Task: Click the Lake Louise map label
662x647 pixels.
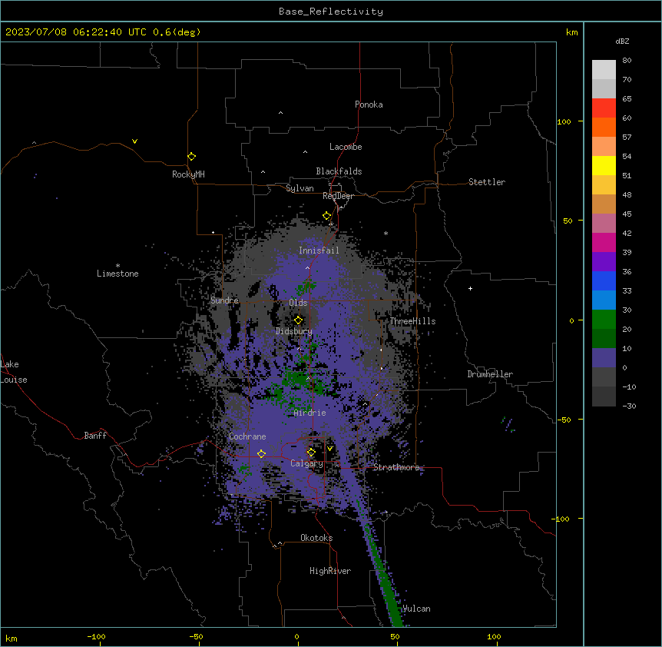Action: click(x=14, y=372)
